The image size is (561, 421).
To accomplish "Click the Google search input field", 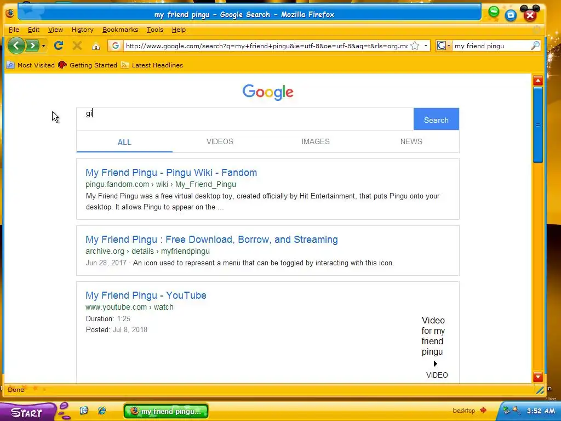I will [245, 119].
